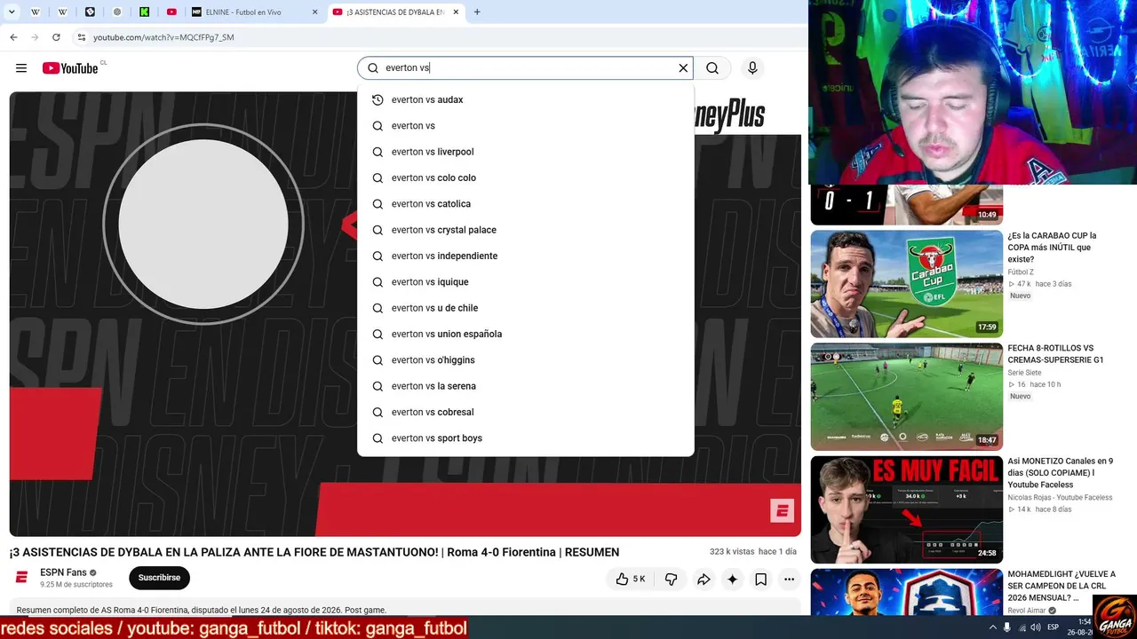This screenshot has width=1137, height=639.
Task: Choose suggestion 'everton vs o'higgins'
Action: click(x=526, y=360)
